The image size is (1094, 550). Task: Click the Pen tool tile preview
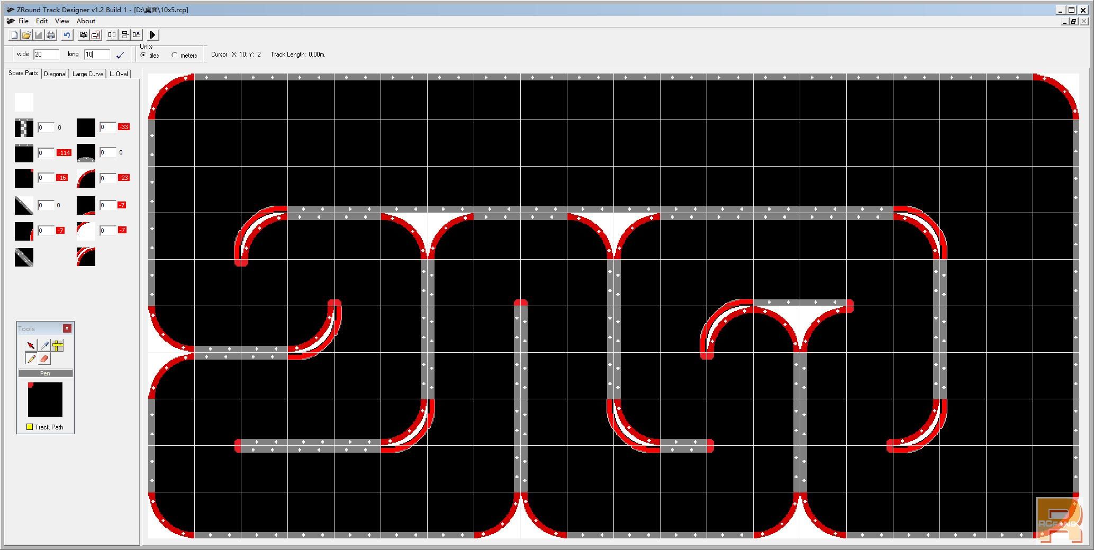tap(45, 399)
